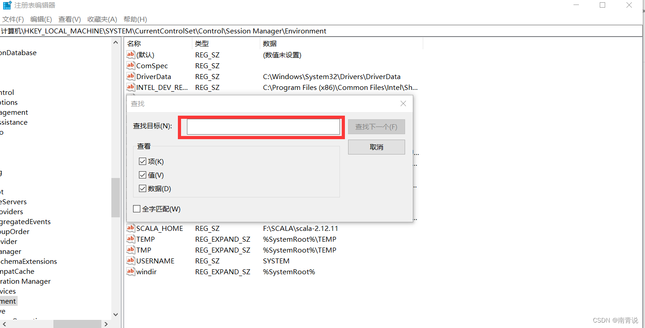The image size is (645, 328).
Task: Uncheck the 数据(D) checkbox
Action: coord(143,188)
